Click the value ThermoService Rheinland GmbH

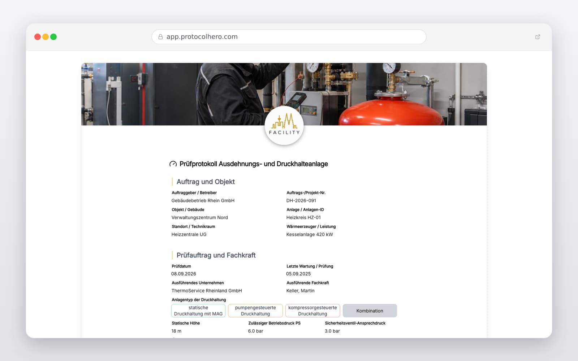pyautogui.click(x=207, y=291)
